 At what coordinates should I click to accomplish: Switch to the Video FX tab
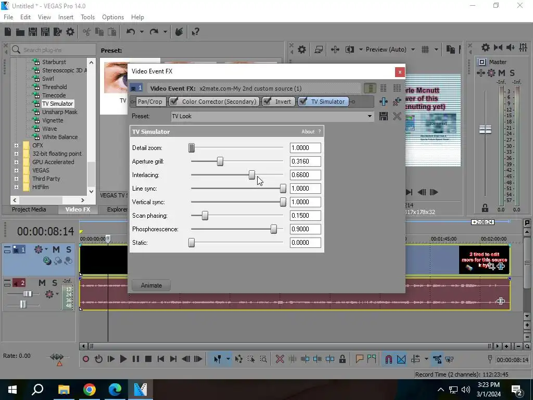point(78,209)
